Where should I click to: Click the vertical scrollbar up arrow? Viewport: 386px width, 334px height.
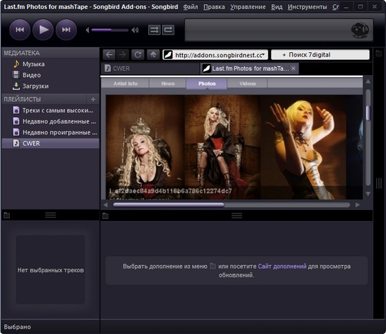coord(368,81)
